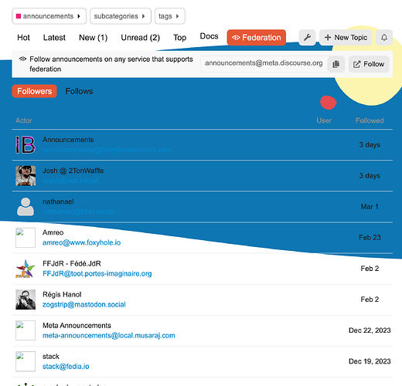The image size is (402, 386).
Task: Select the Federation tab
Action: (256, 38)
